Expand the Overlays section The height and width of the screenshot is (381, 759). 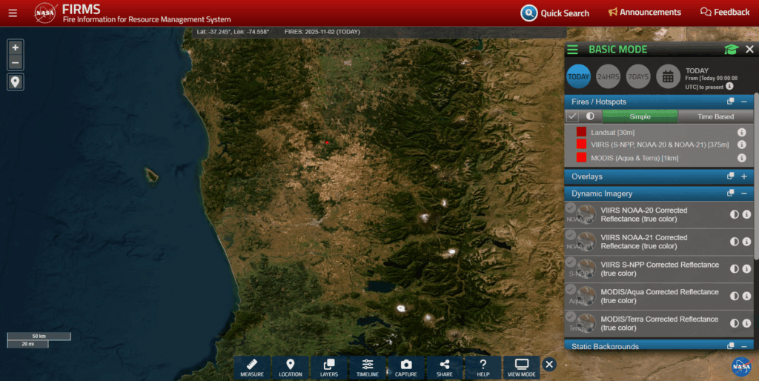tap(743, 176)
